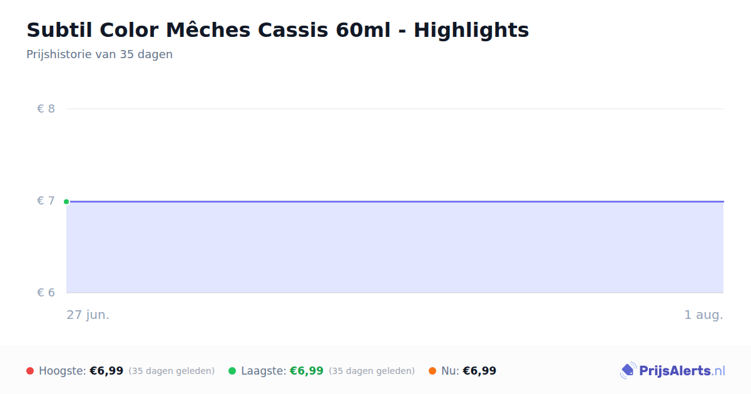Click the highest price value €6,99
Screen dimensions: 751x394
click(106, 371)
